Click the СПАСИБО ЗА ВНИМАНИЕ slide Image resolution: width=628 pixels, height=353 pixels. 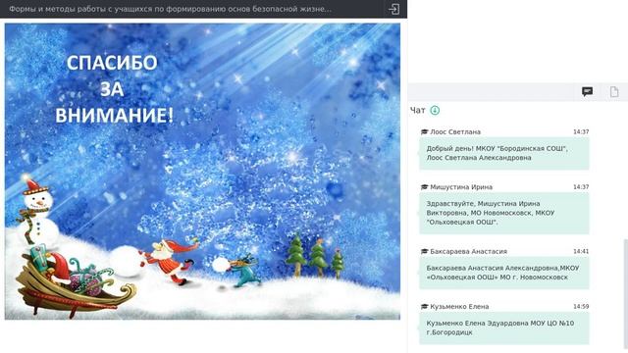pyautogui.click(x=202, y=172)
